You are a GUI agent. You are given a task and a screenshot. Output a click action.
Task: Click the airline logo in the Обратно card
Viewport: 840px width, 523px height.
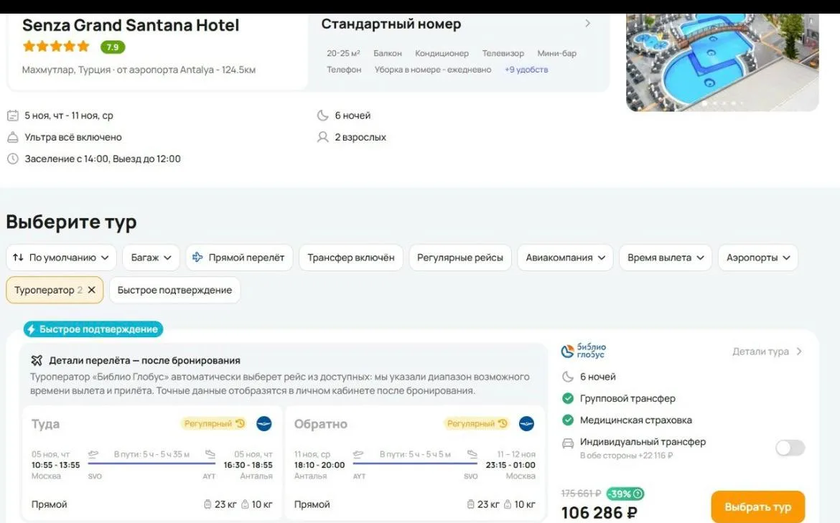(526, 423)
